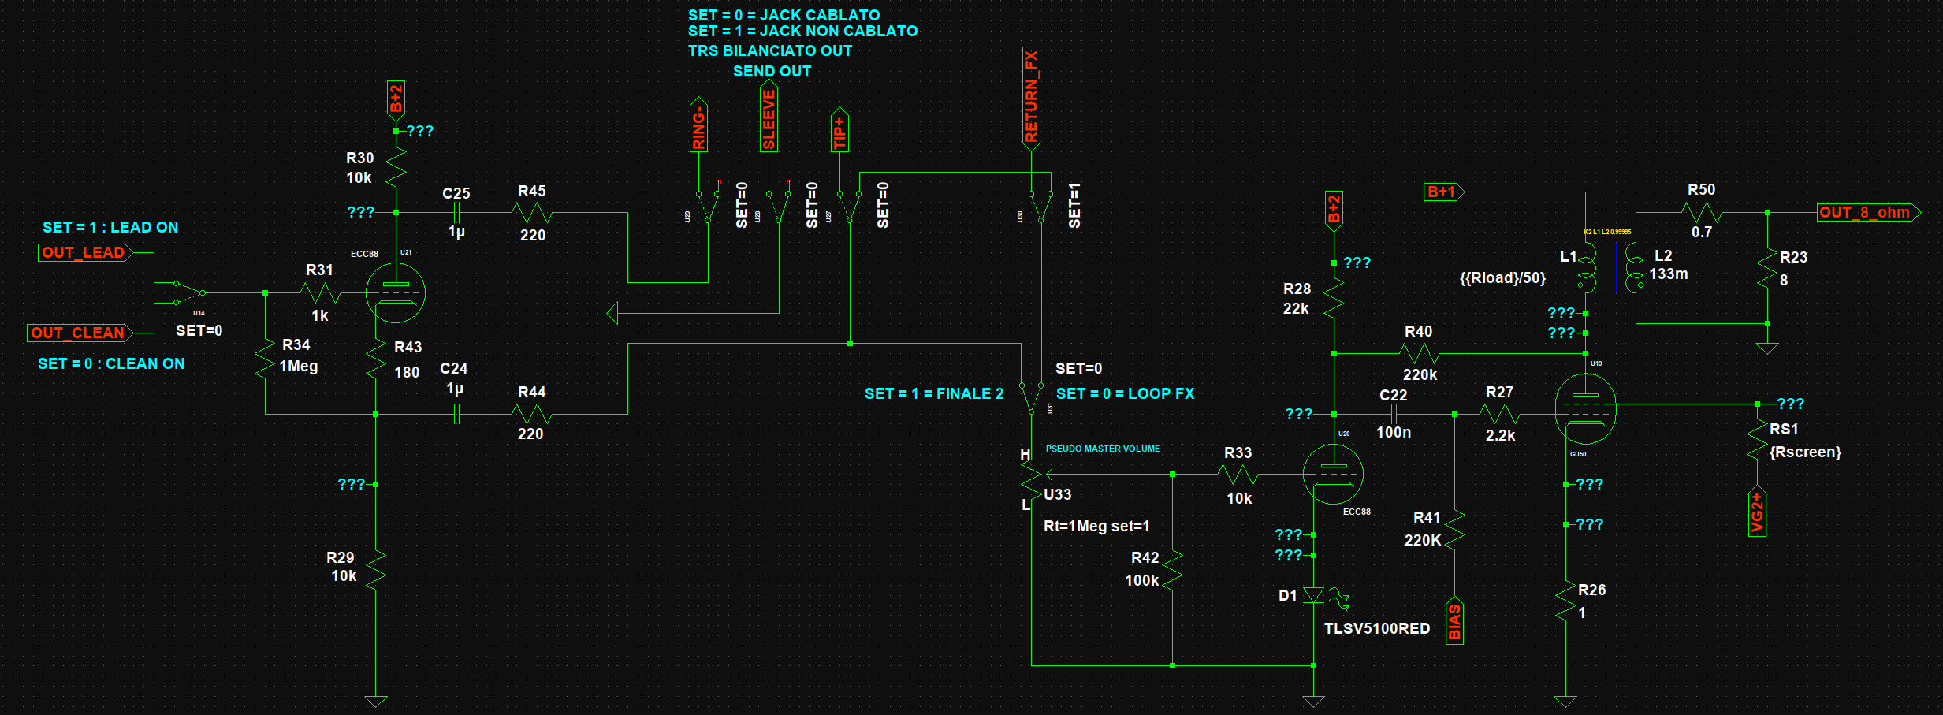Toggle the U14 lead/clean selector switch
Image resolution: width=1943 pixels, height=715 pixels.
(189, 292)
